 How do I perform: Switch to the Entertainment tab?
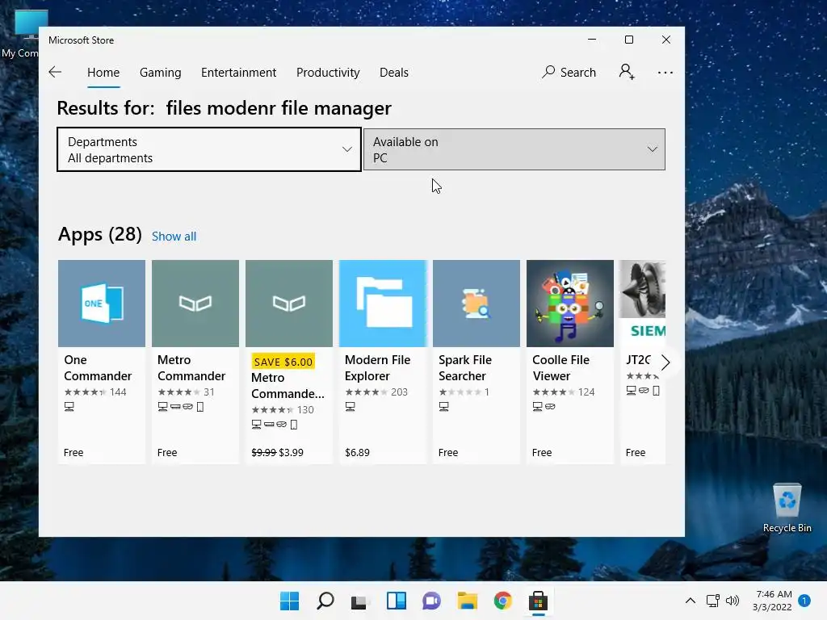[x=238, y=73]
